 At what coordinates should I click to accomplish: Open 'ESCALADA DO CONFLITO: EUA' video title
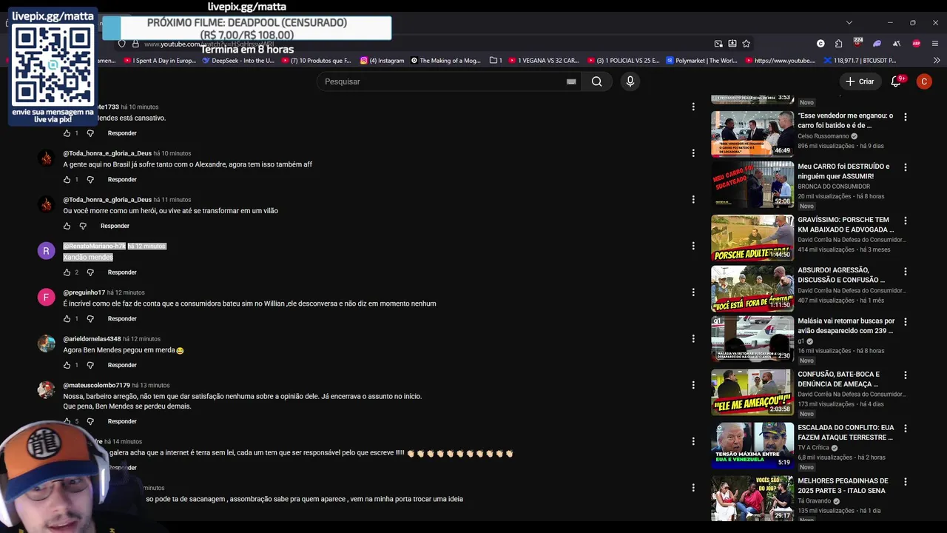pos(846,432)
